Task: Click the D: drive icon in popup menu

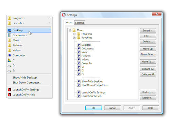Action: 10,66
